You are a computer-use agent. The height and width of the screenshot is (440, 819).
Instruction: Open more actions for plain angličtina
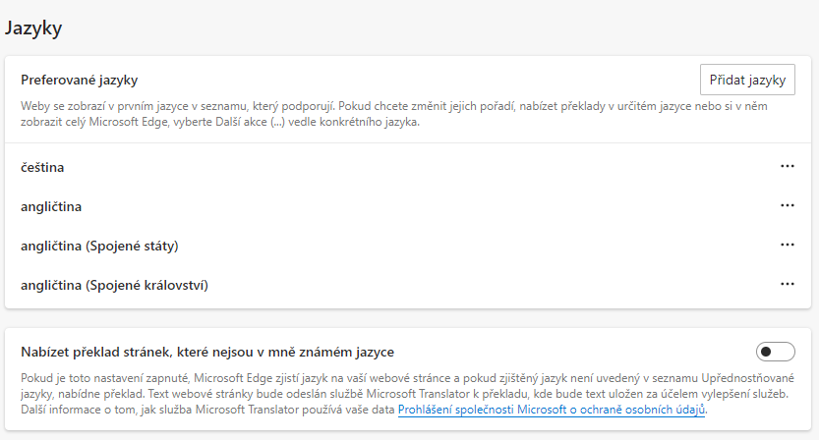point(787,206)
